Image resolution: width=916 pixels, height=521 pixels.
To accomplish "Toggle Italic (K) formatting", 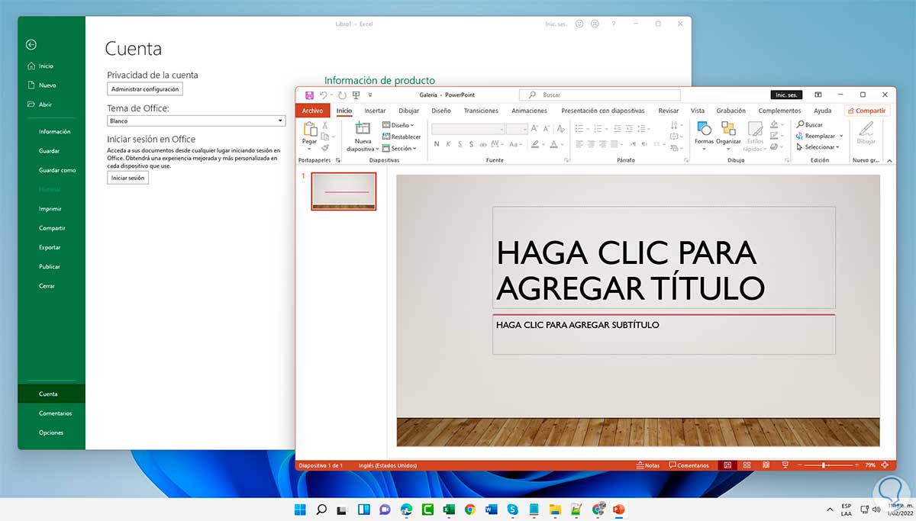I will (449, 144).
